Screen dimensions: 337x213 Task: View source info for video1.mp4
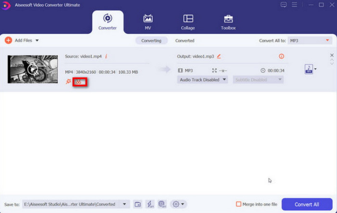tap(106, 56)
